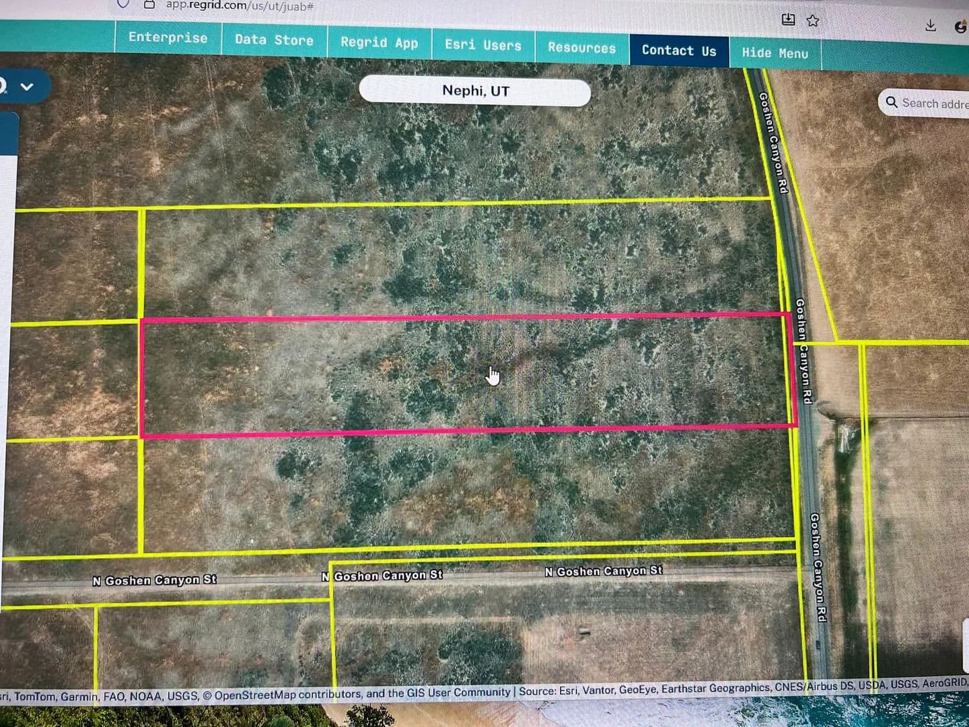This screenshot has width=969, height=727.
Task: Go to the Regrid App link
Action: (379, 43)
